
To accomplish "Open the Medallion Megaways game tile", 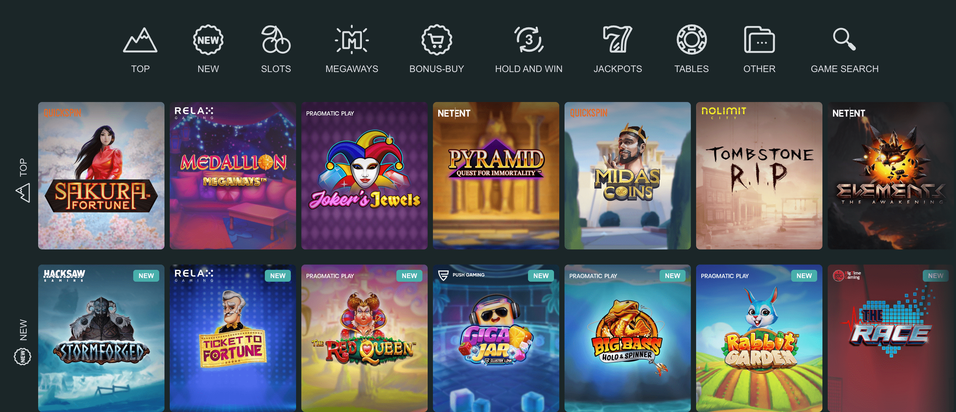I will 233,176.
